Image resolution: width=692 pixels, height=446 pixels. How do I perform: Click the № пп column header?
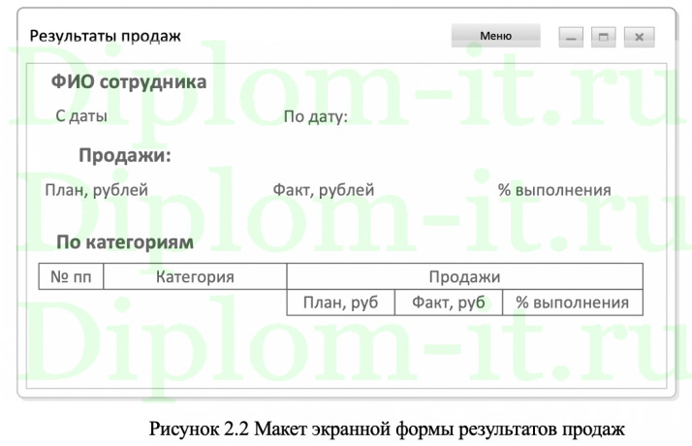(x=70, y=277)
